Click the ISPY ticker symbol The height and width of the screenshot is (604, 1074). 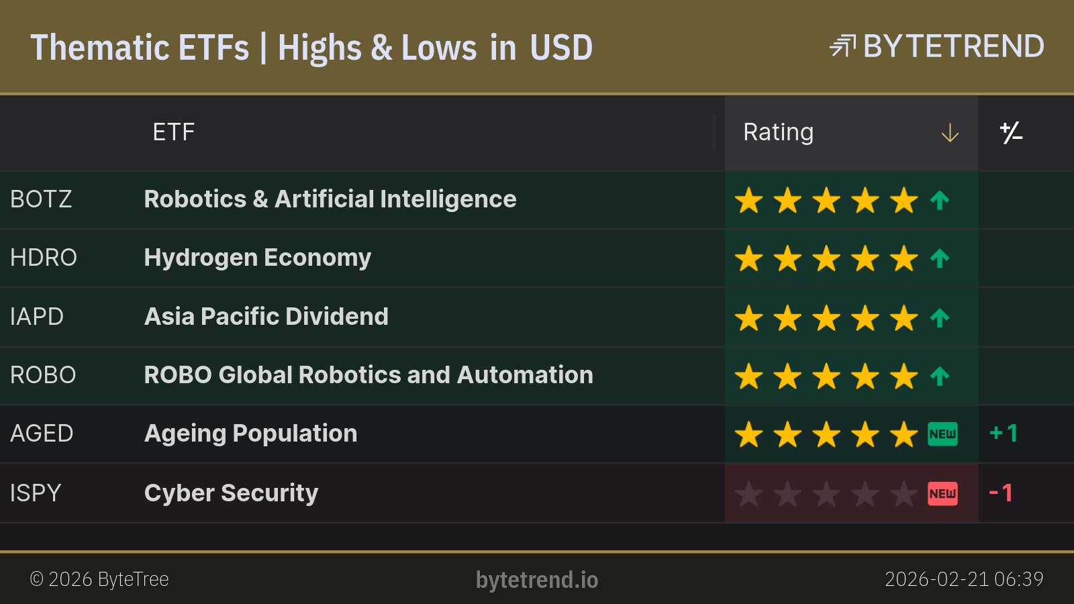pos(36,493)
